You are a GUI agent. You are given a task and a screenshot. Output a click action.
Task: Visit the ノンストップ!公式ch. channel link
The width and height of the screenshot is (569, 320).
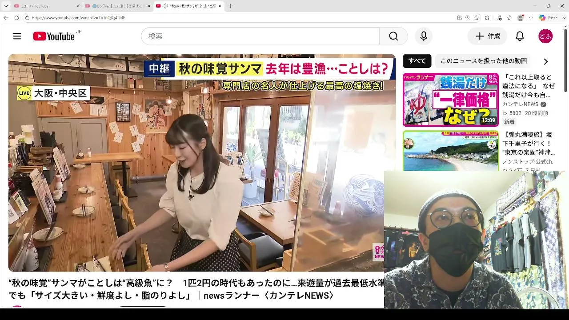click(x=528, y=162)
